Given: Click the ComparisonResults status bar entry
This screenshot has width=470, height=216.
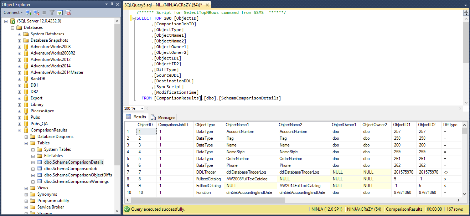Looking at the screenshot, I should coord(404,209).
